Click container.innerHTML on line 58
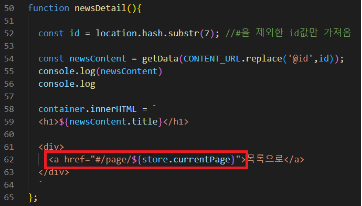The width and height of the screenshot is (362, 206). (x=87, y=109)
